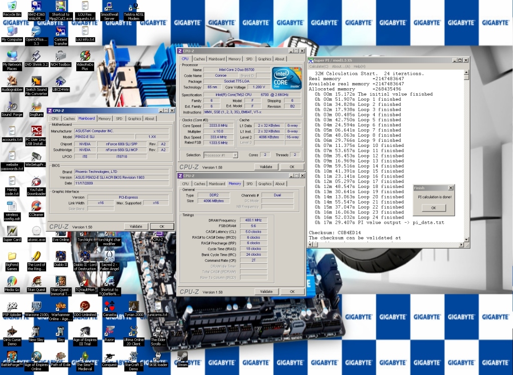Select CPU tab in the Mainboard CPU-Z window
This screenshot has height=375, width=513.
coord(55,118)
